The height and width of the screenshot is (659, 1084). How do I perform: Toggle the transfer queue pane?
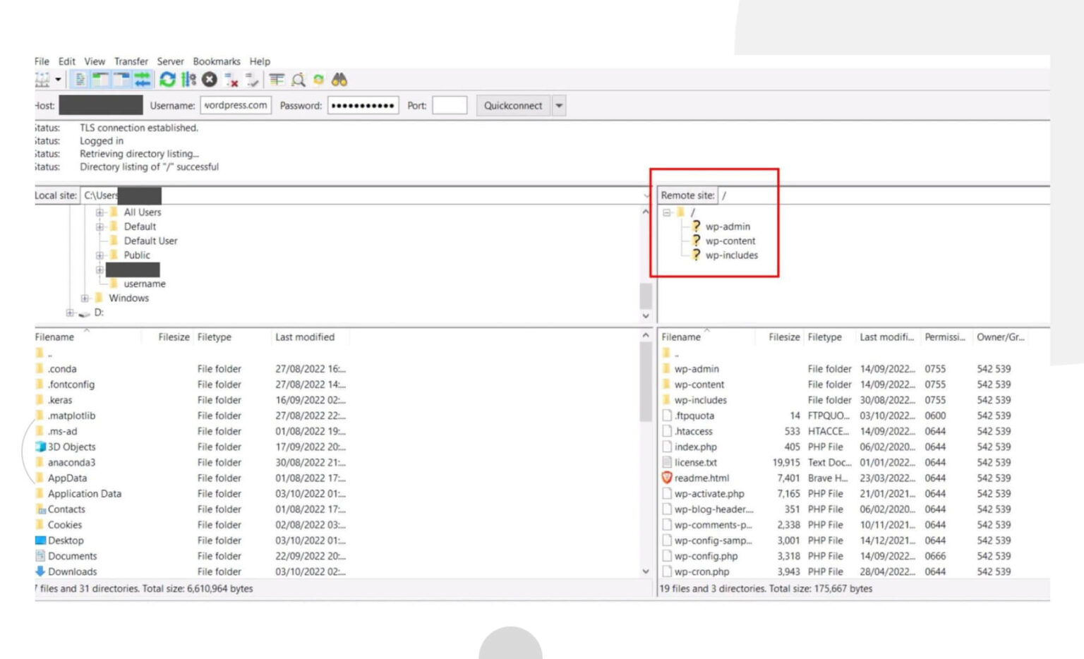(x=142, y=79)
